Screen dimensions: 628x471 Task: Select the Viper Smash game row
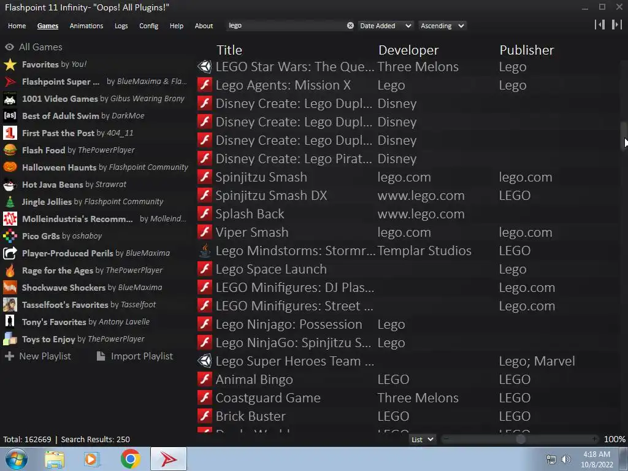click(408, 232)
